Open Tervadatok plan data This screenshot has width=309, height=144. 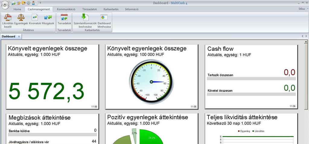(x=64, y=19)
